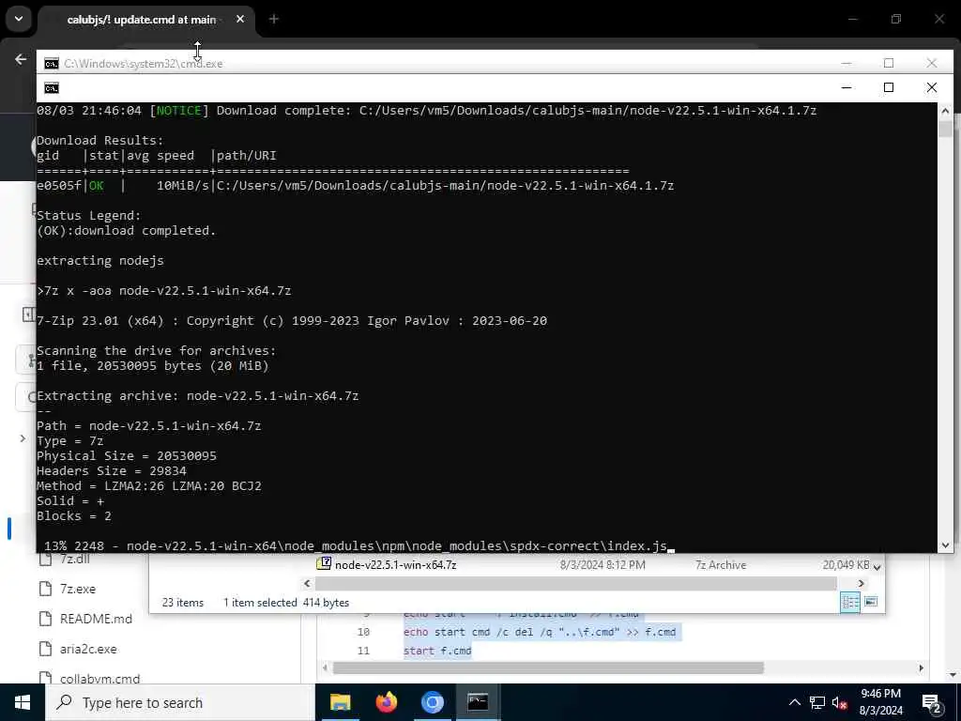Screen dimensions: 961x721
Task: Click the file icon beside 7z.exe
Action: (45, 590)
